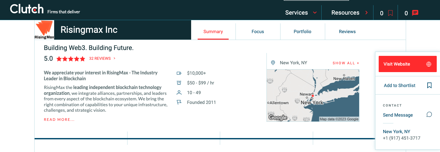The image size is (440, 152).
Task: Click the speech bubble icon beside Send Message
Action: pyautogui.click(x=429, y=115)
